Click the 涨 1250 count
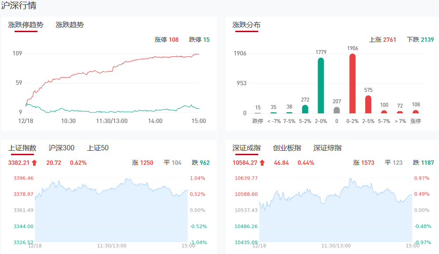The height and width of the screenshot is (254, 439). pos(143,163)
